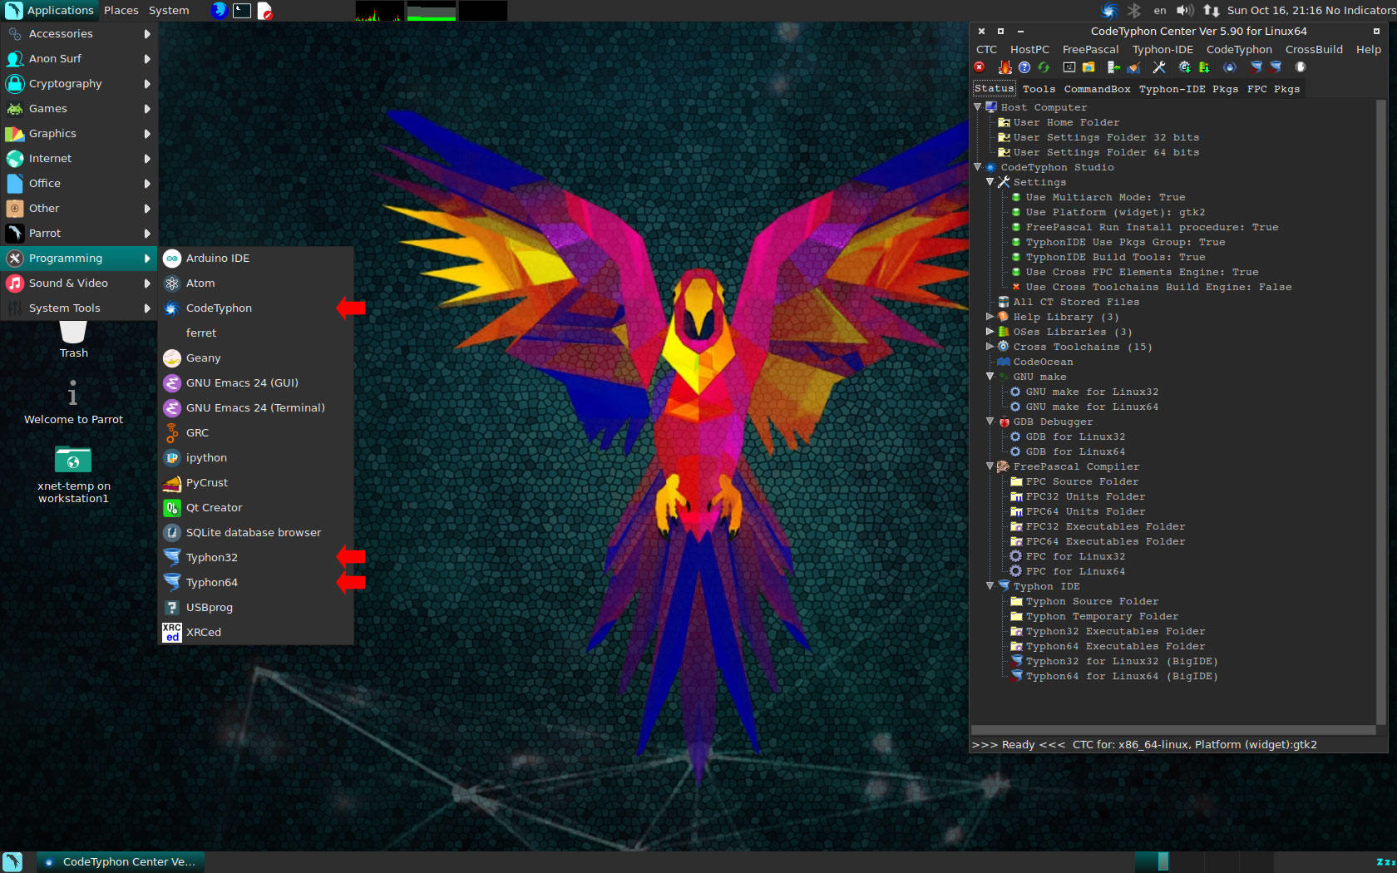Collapse the Host Computer tree node
The width and height of the screenshot is (1397, 873).
coord(978,107)
